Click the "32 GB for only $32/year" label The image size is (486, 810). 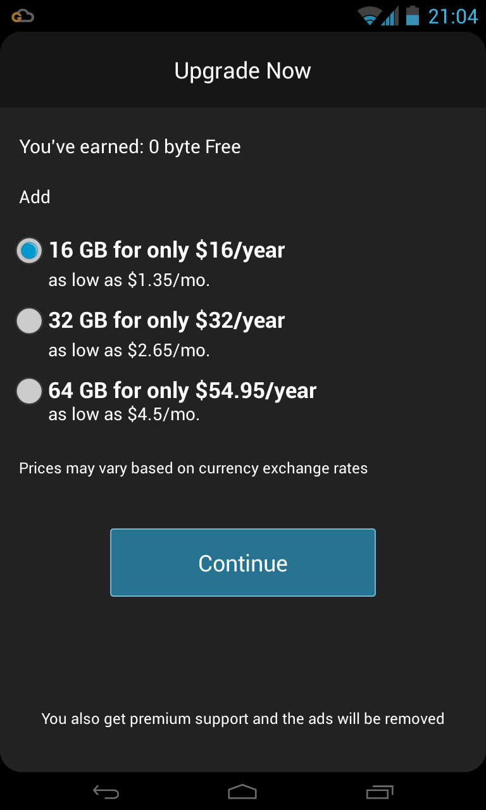click(167, 320)
